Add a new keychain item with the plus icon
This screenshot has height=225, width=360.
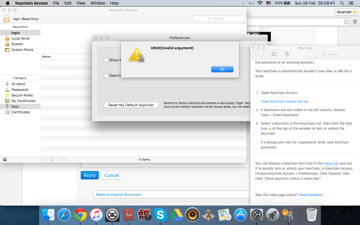tap(44, 159)
